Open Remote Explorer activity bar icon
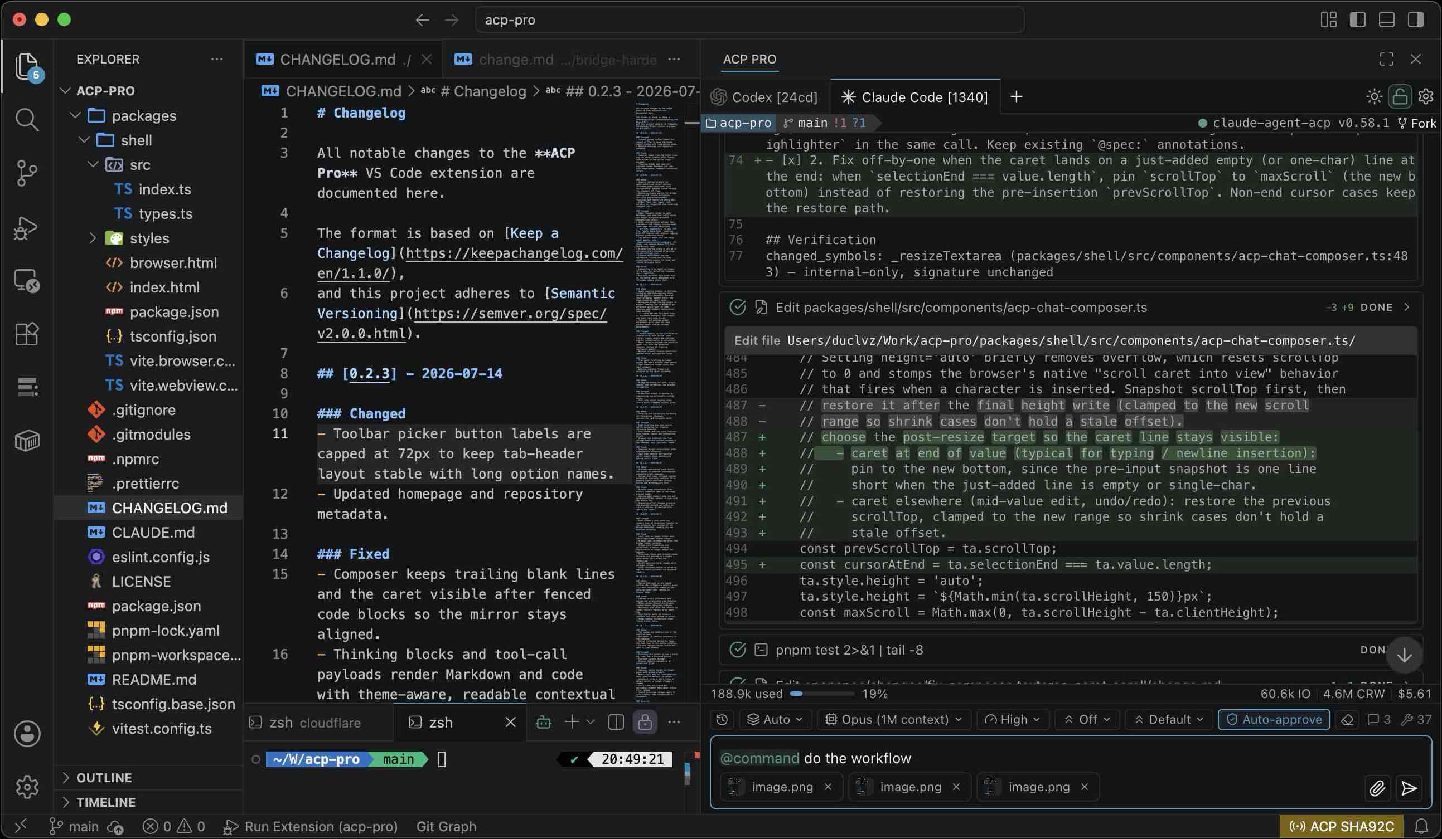This screenshot has width=1442, height=839. tap(27, 281)
